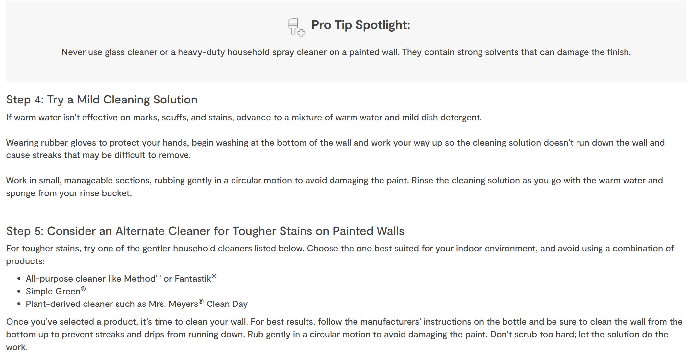The width and height of the screenshot is (688, 362).
Task: Click the word "Fantastik" in the list
Action: point(193,279)
